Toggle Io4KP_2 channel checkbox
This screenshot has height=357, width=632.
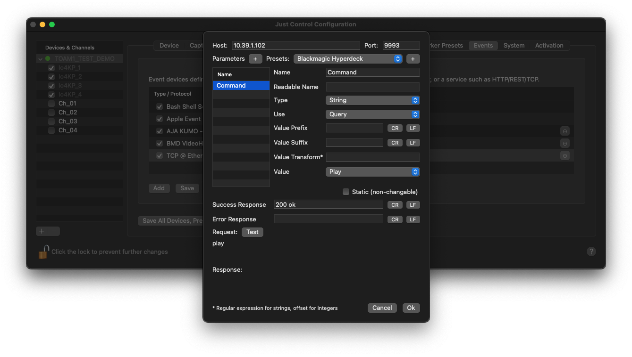[51, 77]
